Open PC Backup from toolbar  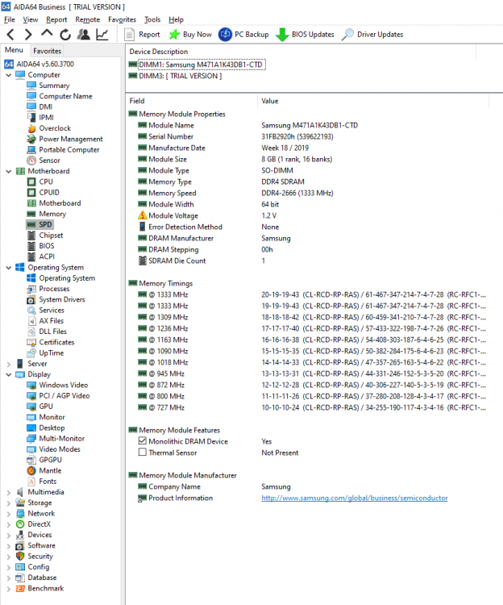pyautogui.click(x=243, y=35)
